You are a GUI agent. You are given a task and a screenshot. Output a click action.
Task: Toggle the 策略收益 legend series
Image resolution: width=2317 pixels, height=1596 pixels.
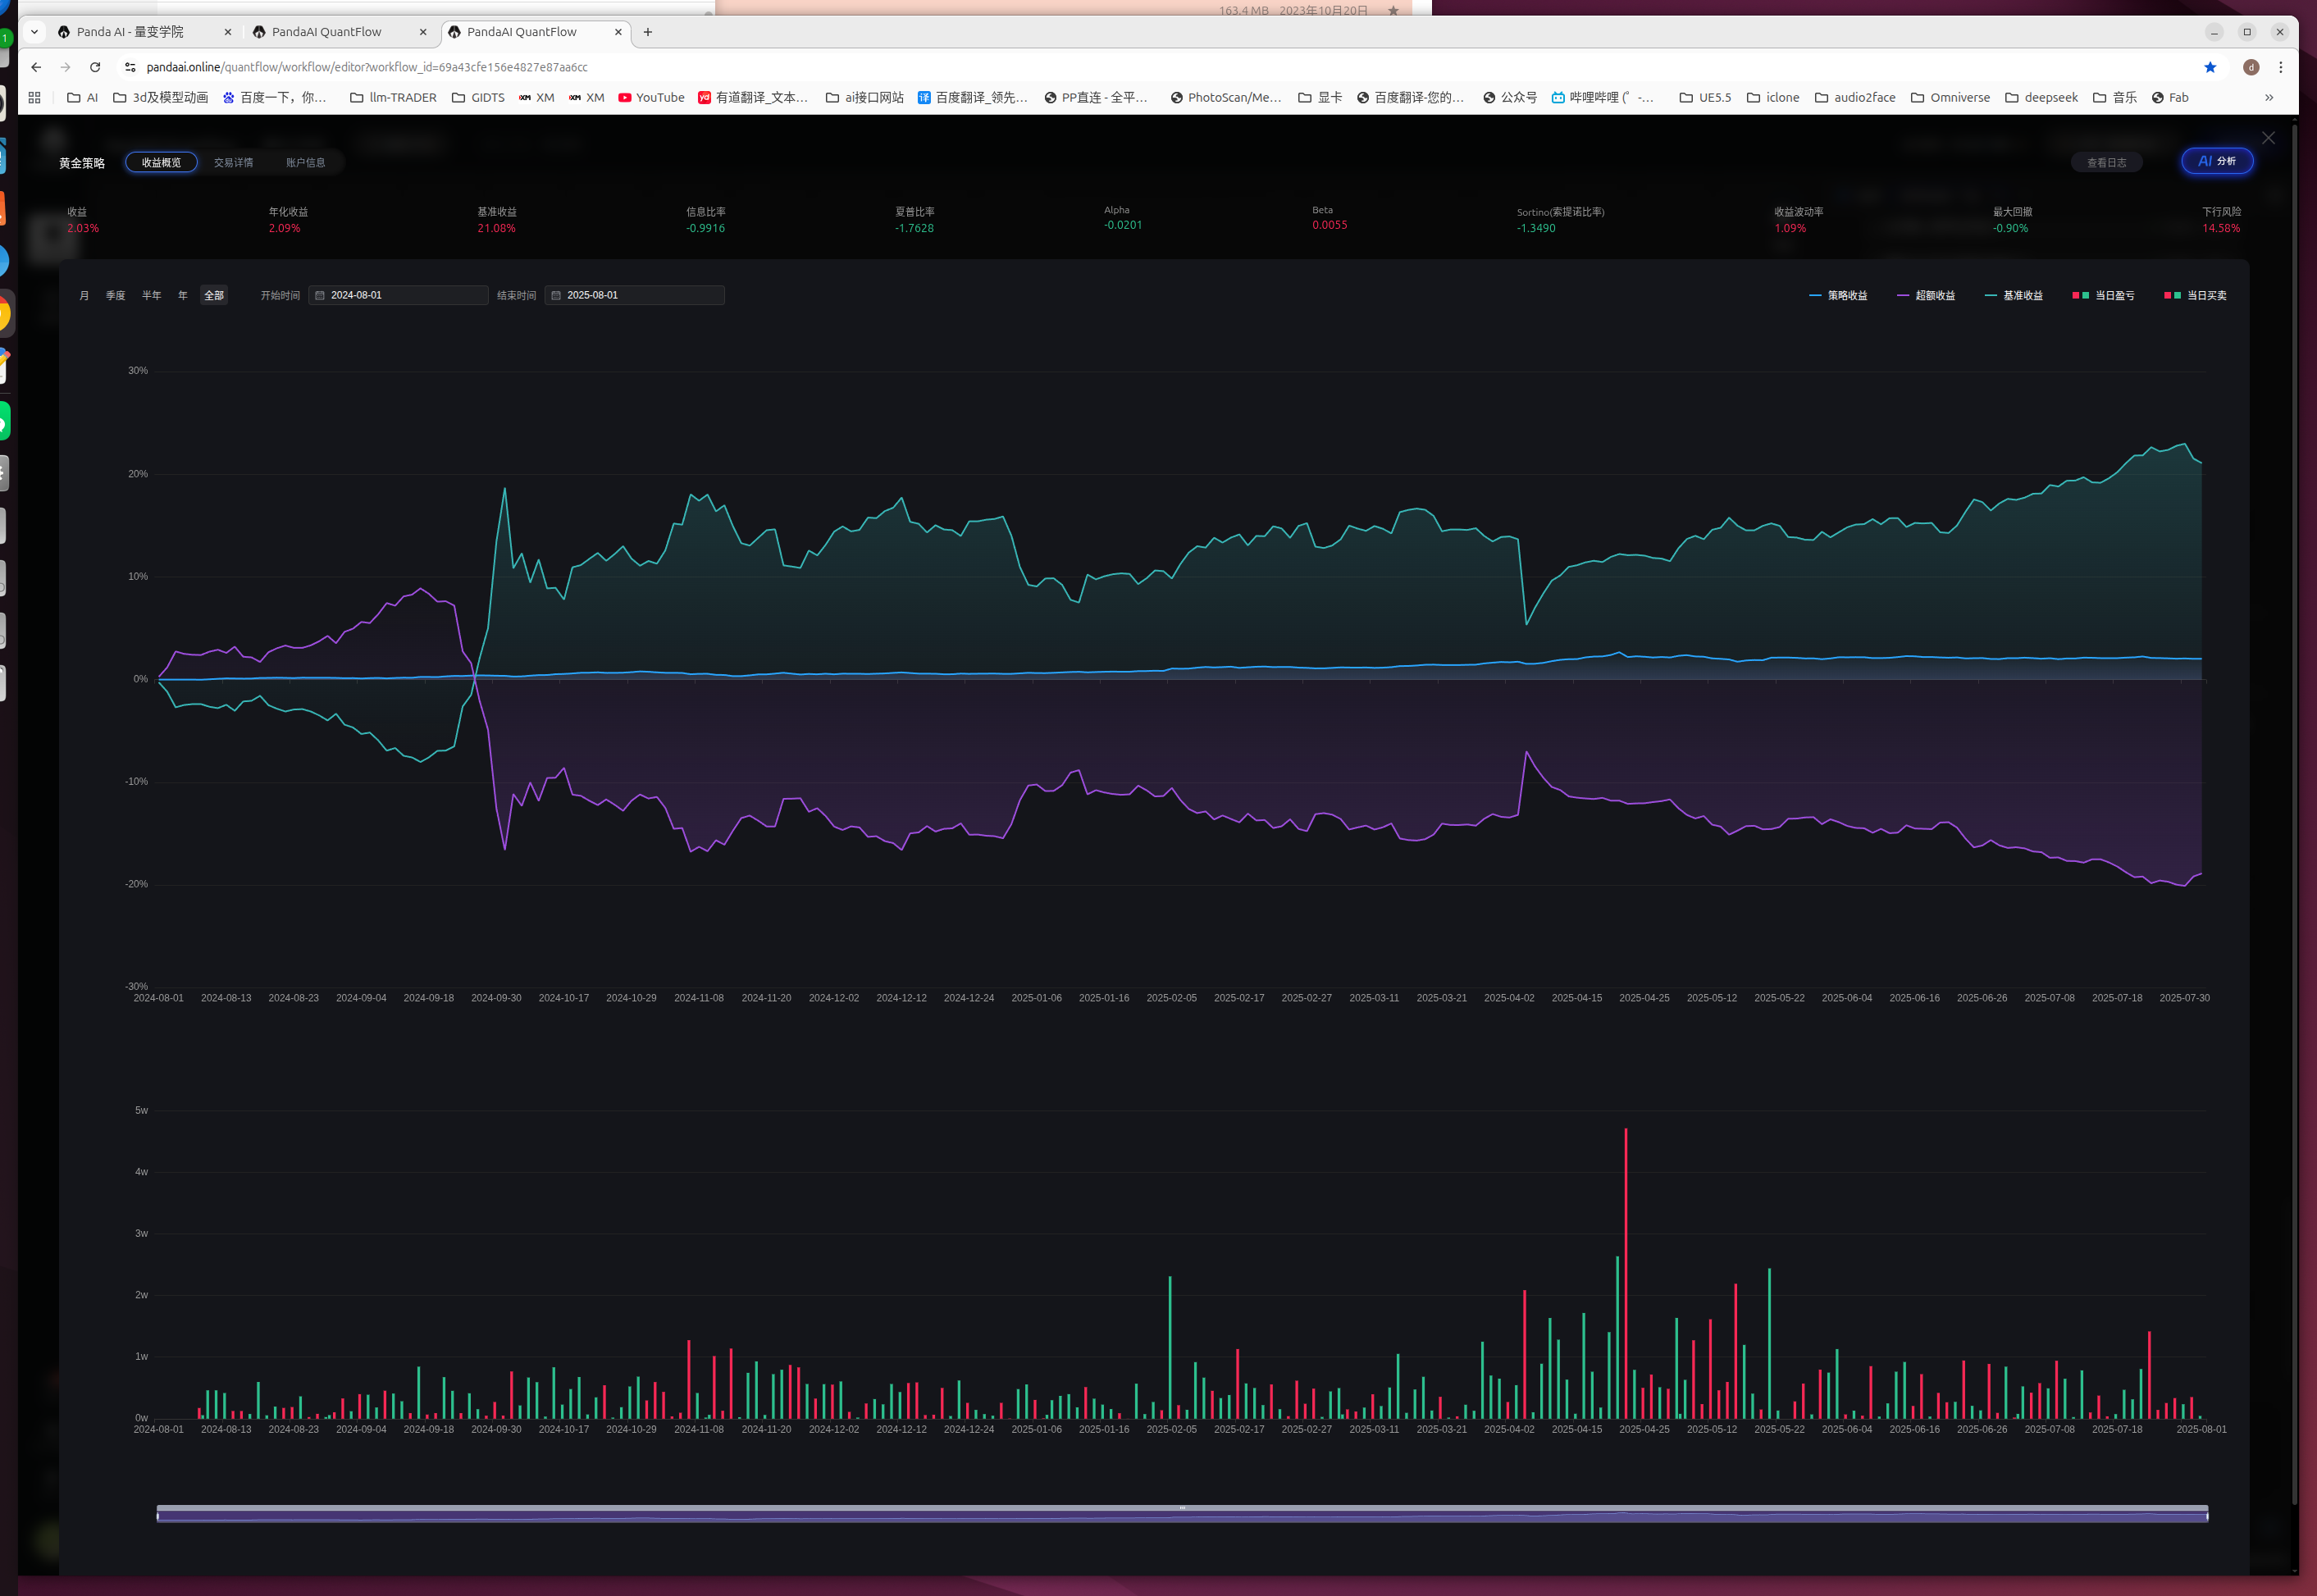1838,295
